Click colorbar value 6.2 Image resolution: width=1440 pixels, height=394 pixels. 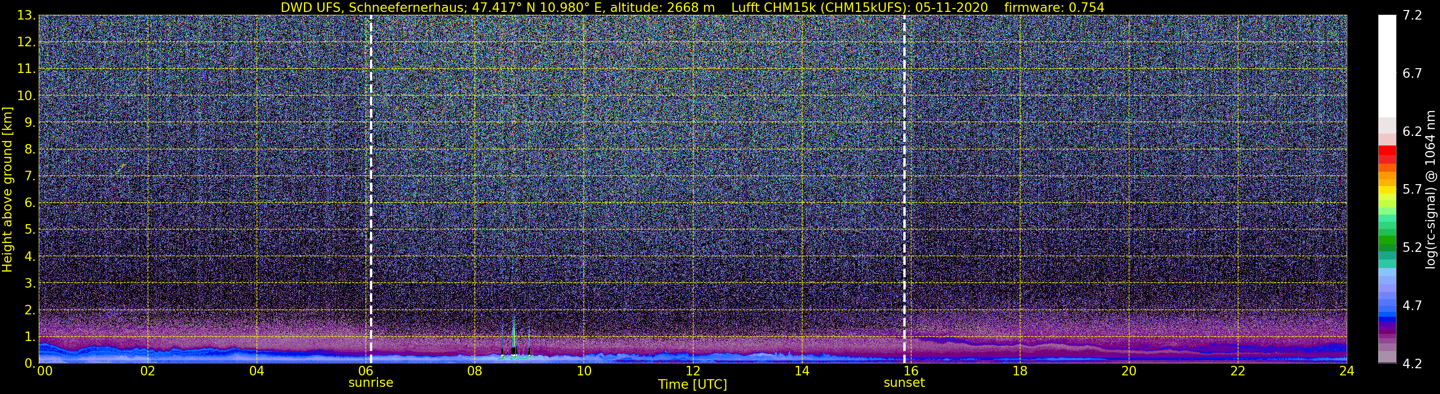coord(1412,132)
